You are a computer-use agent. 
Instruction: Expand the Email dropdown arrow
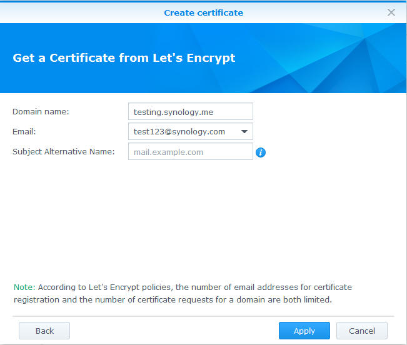[244, 132]
